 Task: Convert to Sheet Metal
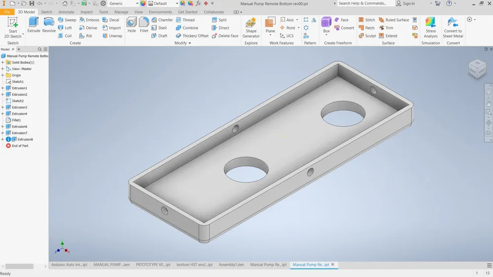(x=453, y=28)
